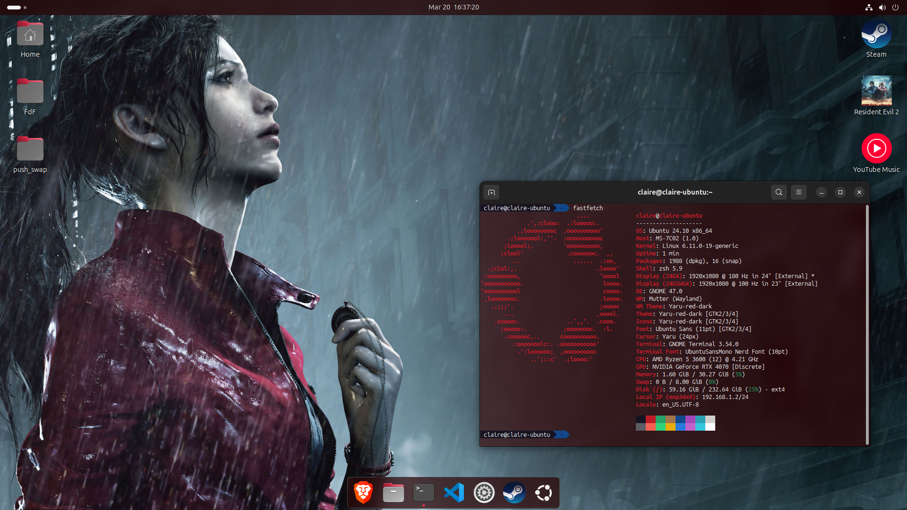The image size is (907, 510).
Task: Close the terminal window
Action: click(x=859, y=192)
